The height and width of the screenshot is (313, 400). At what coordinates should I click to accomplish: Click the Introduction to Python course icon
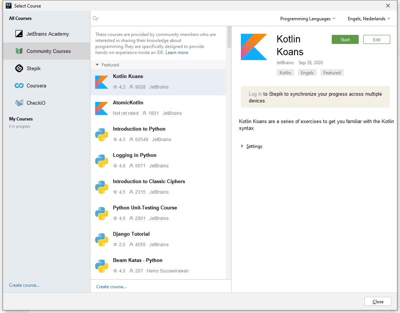(x=101, y=134)
